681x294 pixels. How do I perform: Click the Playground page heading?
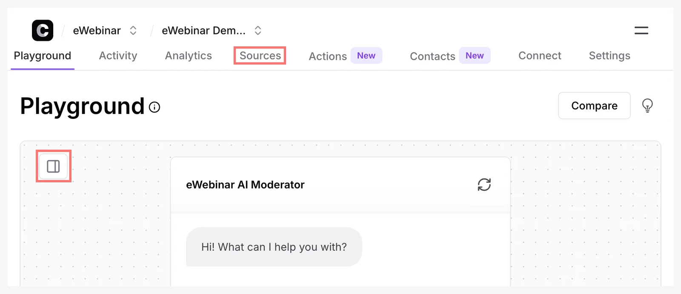83,106
